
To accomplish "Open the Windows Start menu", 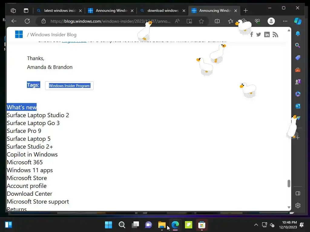I will pos(108,225).
